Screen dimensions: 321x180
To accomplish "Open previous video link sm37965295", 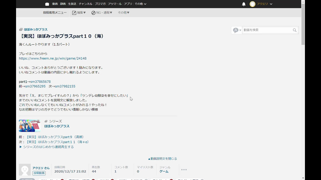I will coord(35,86).
